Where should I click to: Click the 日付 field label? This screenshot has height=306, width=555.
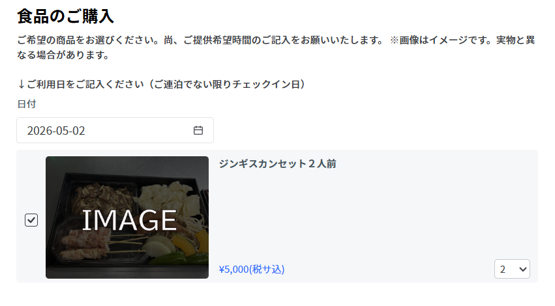[26, 104]
